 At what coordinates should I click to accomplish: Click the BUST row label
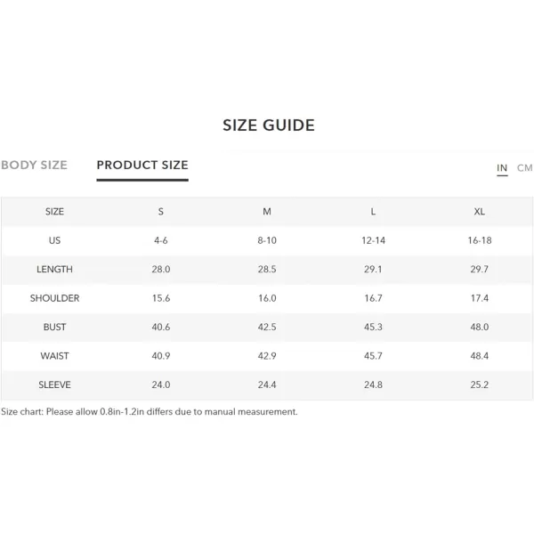click(54, 328)
